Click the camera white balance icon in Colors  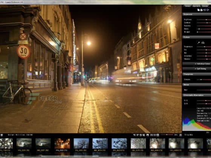[x=203, y=43]
